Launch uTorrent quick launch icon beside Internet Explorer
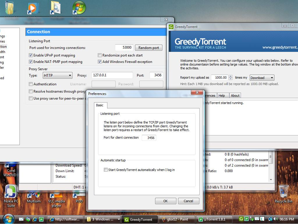 click(41, 219)
